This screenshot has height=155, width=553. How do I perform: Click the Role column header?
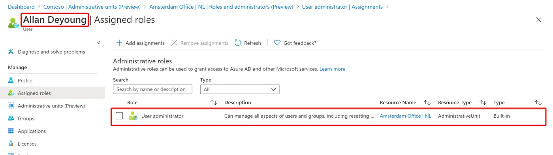click(132, 102)
